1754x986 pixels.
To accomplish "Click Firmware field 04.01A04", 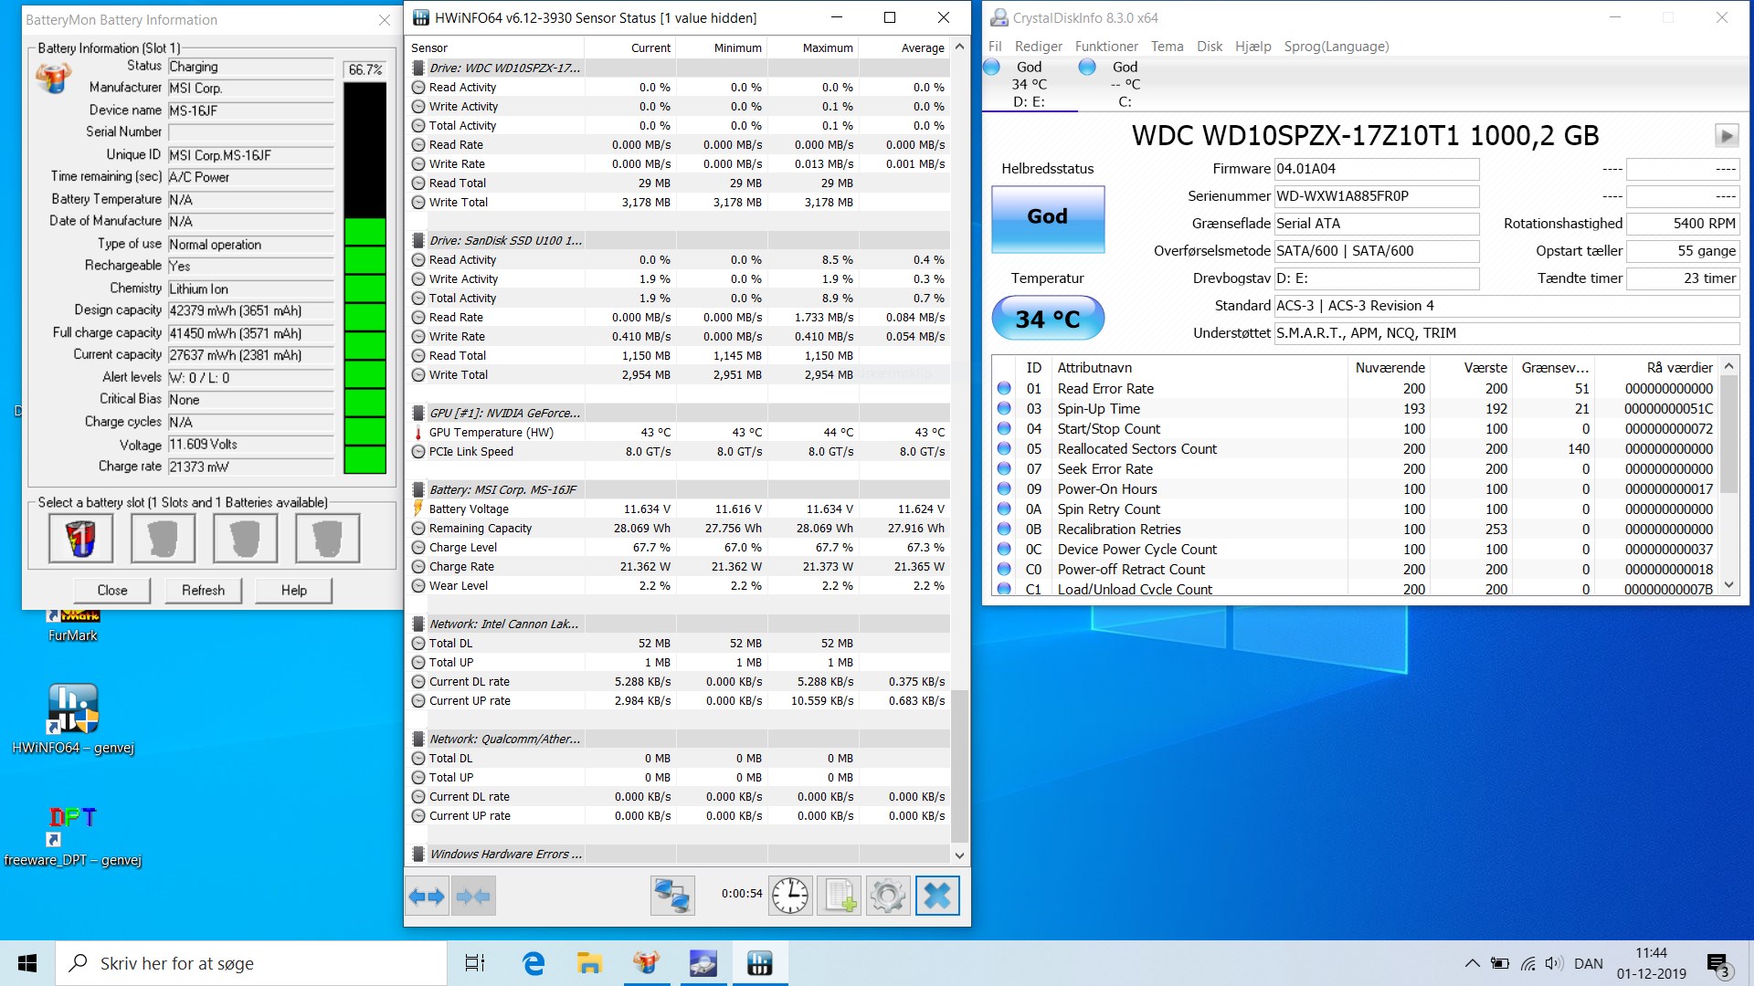I will tap(1377, 169).
